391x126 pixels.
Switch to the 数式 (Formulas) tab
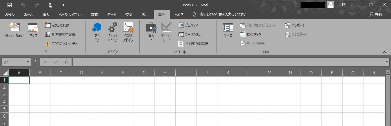pyautogui.click(x=94, y=14)
